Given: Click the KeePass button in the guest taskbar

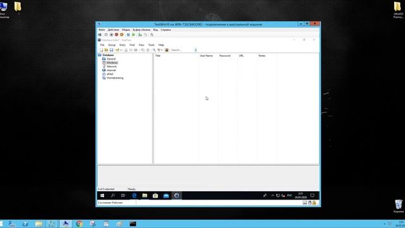Looking at the screenshot, I should pos(177,196).
